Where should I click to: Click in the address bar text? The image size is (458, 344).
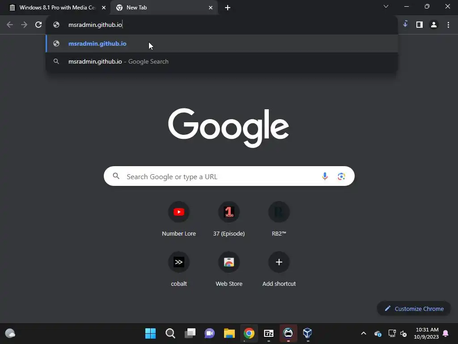coord(95,25)
